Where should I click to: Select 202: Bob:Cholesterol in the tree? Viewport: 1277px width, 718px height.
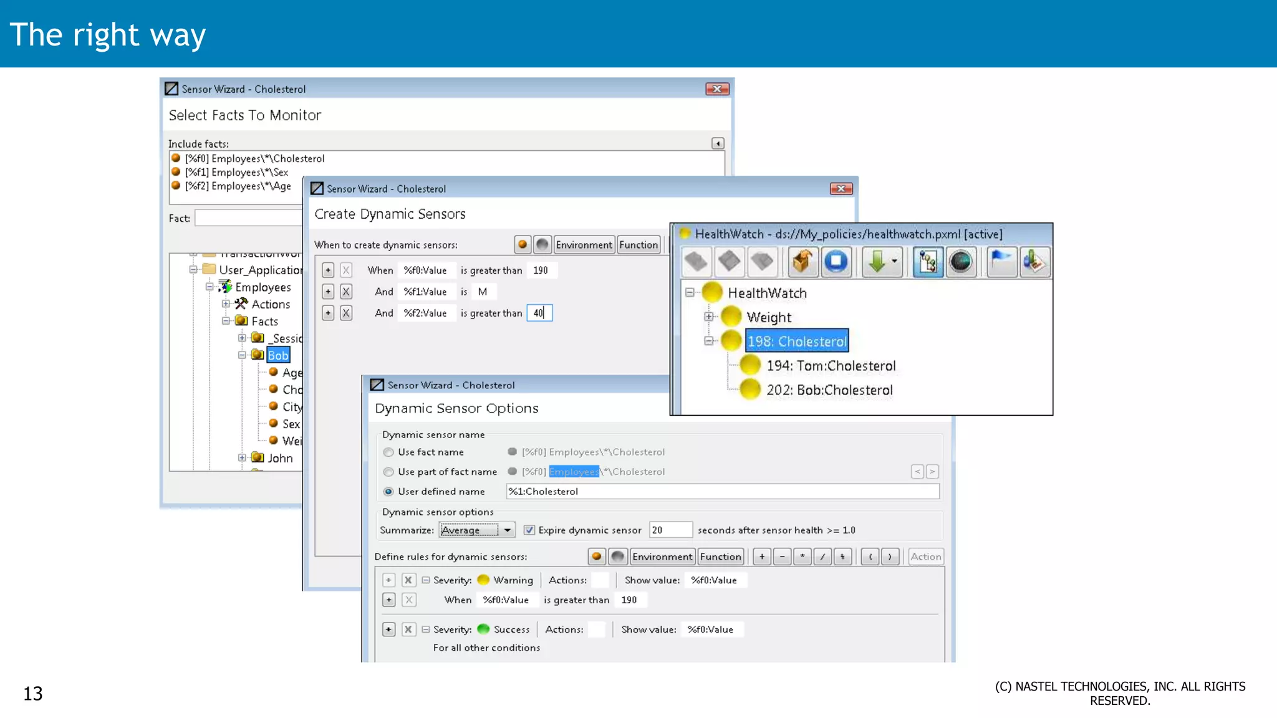pyautogui.click(x=829, y=390)
